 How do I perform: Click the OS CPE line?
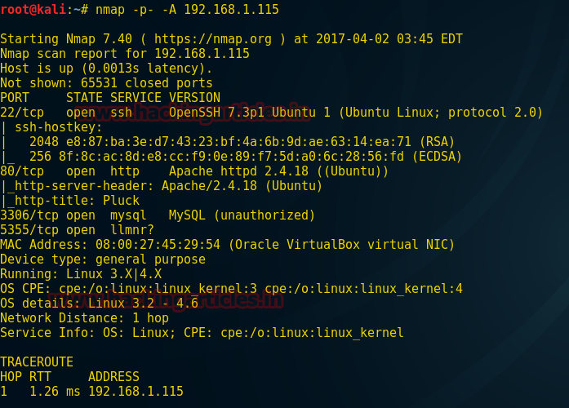pyautogui.click(x=231, y=289)
